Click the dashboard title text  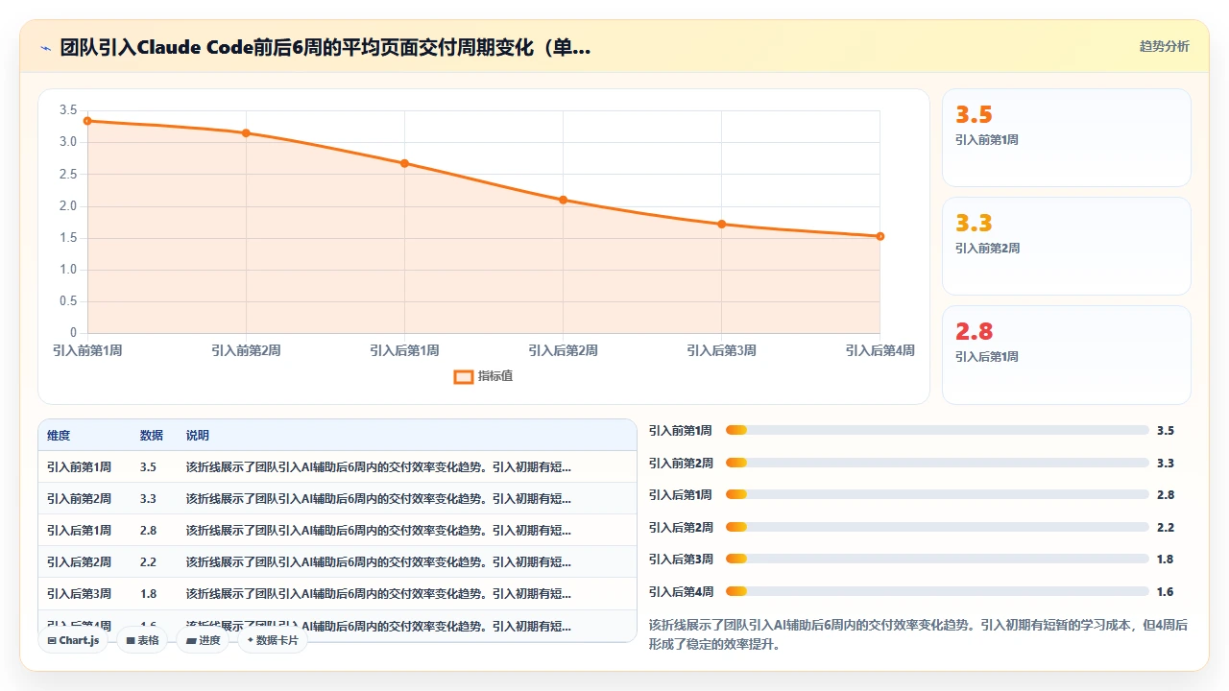click(325, 48)
